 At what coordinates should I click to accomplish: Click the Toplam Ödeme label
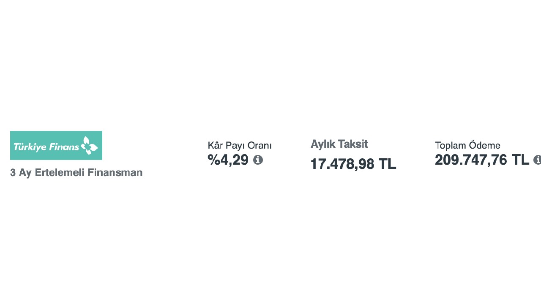click(467, 146)
